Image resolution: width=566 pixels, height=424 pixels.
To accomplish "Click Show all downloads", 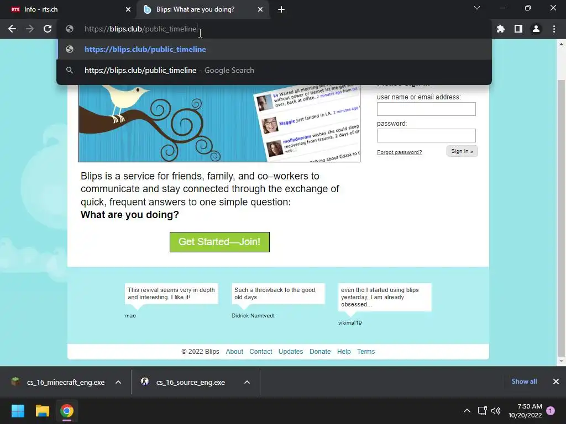I will coord(524,381).
